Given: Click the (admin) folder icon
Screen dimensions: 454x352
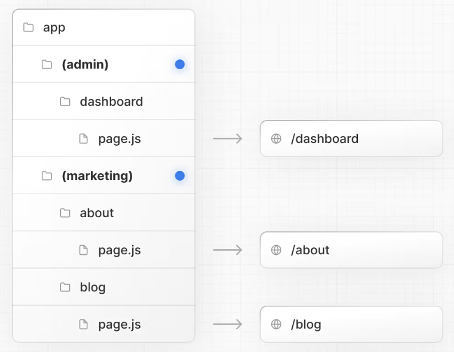Looking at the screenshot, I should pyautogui.click(x=47, y=65).
